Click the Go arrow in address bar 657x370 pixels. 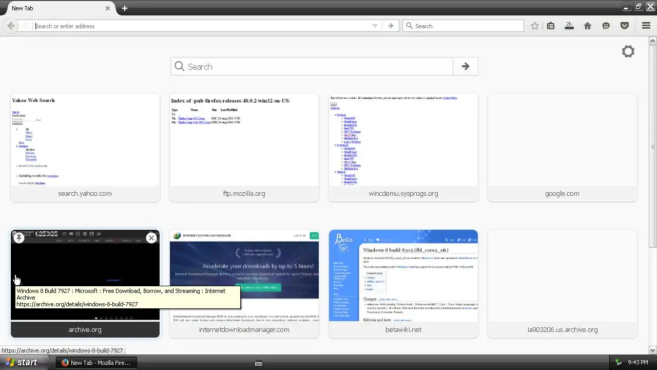pyautogui.click(x=391, y=26)
